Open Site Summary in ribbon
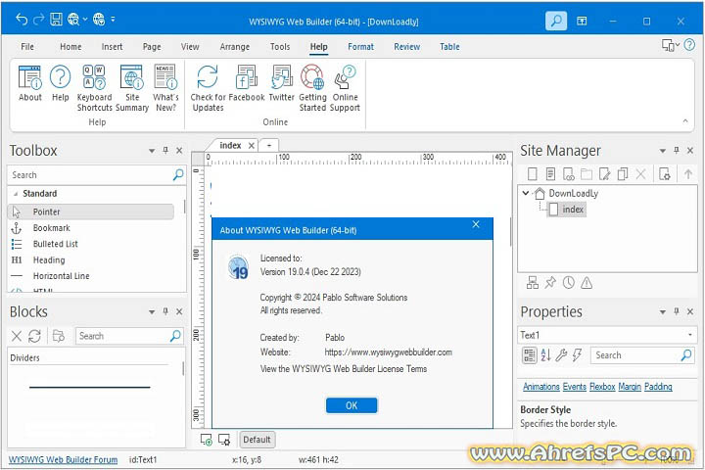 pyautogui.click(x=132, y=88)
